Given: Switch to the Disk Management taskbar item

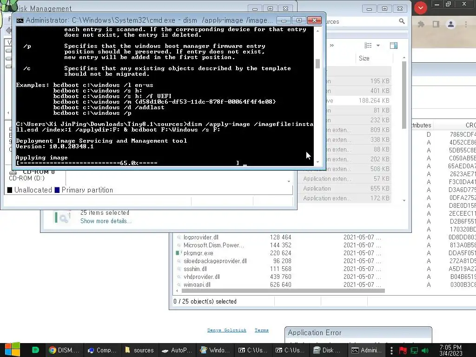Looking at the screenshot, I should [x=327, y=350].
